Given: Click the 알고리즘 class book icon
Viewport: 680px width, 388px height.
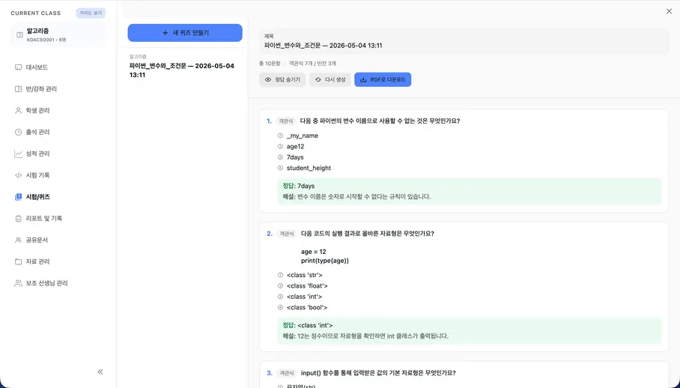Looking at the screenshot, I should tap(19, 34).
